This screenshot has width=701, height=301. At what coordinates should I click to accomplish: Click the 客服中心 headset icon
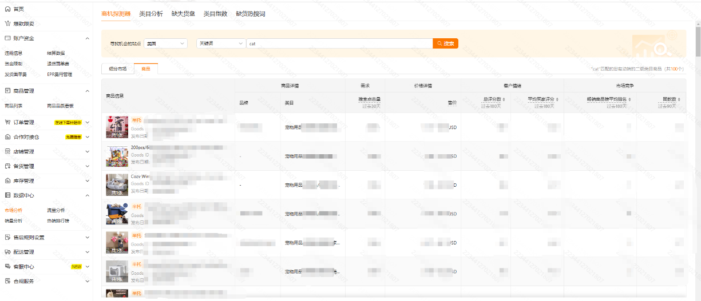tap(7, 267)
